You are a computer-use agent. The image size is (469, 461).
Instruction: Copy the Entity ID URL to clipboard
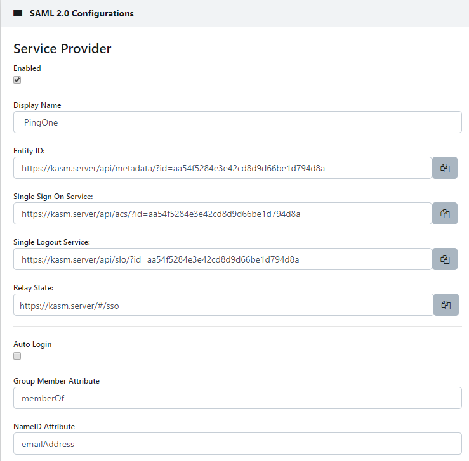(445, 168)
